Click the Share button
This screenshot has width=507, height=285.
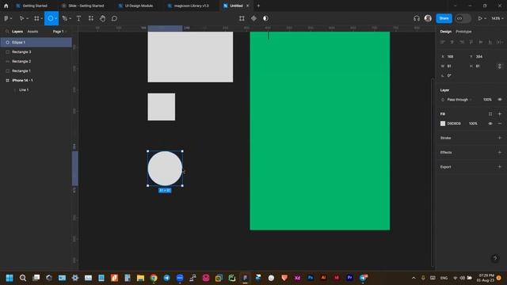[444, 18]
